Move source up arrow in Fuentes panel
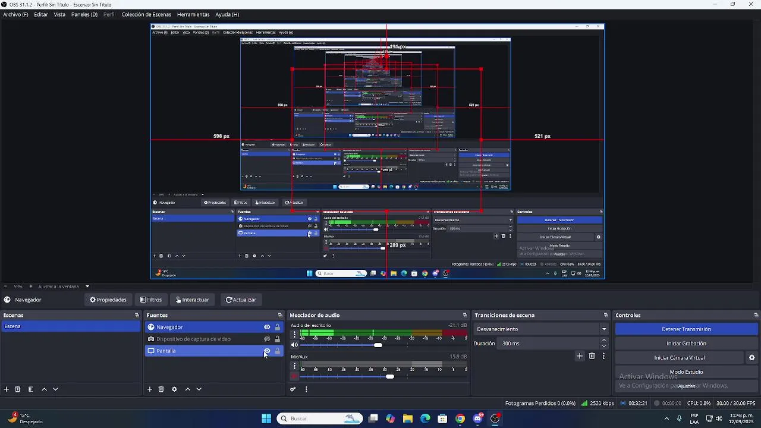 [x=188, y=389]
